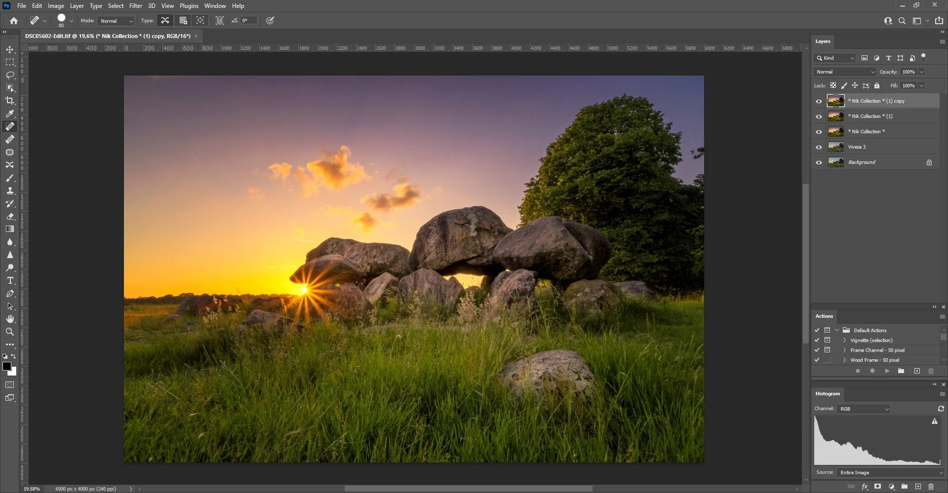Viewport: 948px width, 493px height.
Task: Select the Nik Collection layer thumbnail
Action: [835, 132]
